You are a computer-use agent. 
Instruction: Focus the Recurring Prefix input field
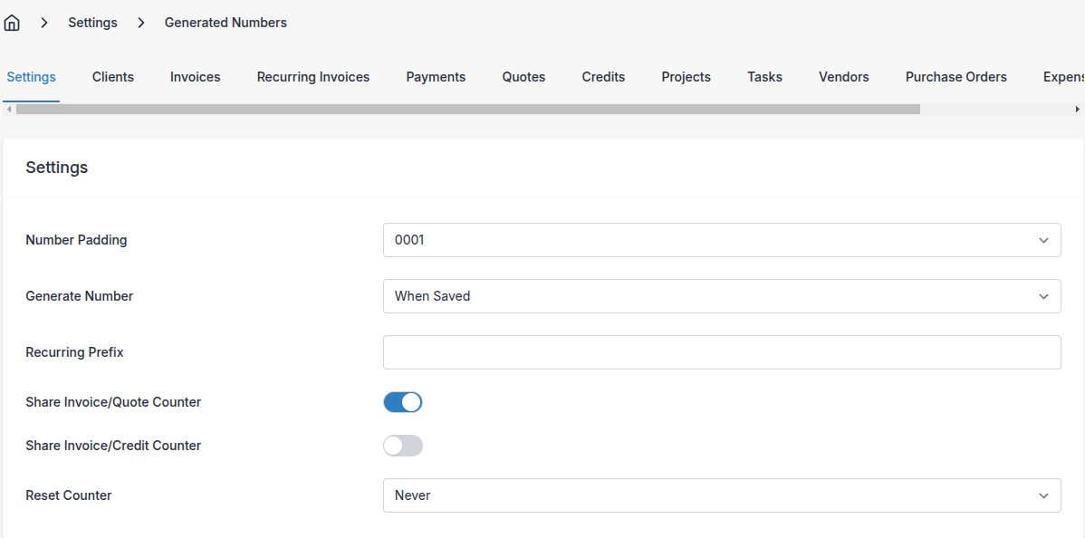(x=722, y=352)
